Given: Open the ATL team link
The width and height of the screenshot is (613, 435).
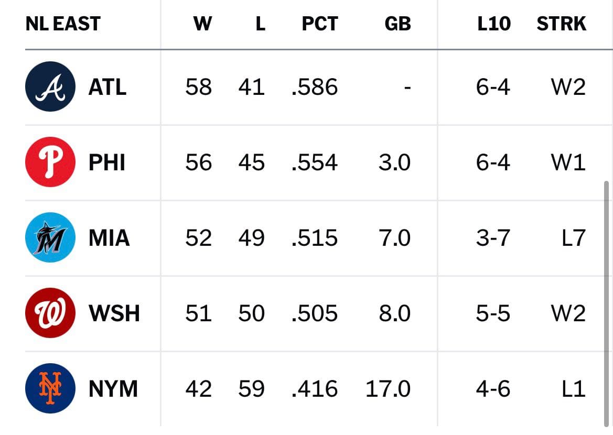Looking at the screenshot, I should point(107,87).
